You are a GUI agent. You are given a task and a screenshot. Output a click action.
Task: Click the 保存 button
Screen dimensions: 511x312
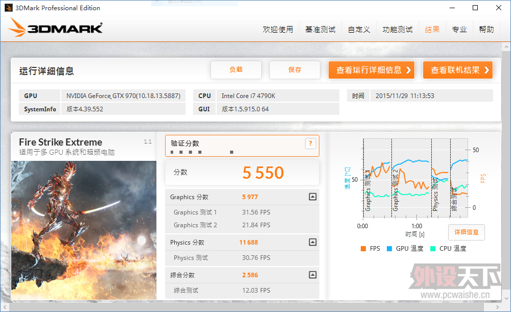(295, 69)
